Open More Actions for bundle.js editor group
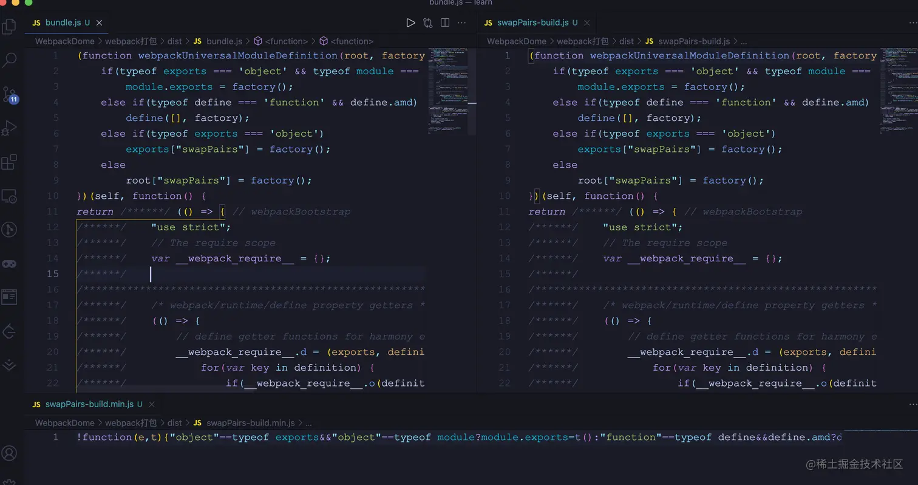This screenshot has width=918, height=485. [x=461, y=22]
